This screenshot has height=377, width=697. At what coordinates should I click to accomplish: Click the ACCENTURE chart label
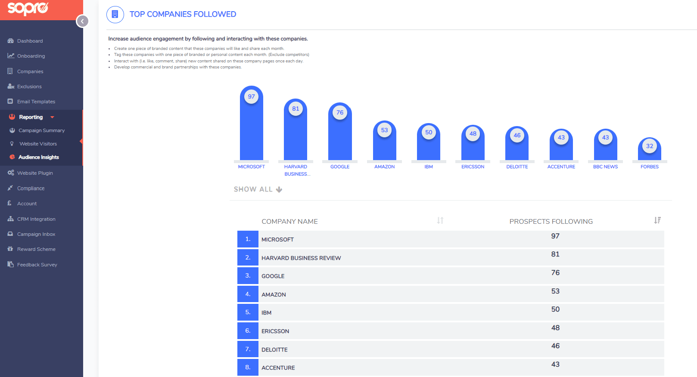click(561, 167)
